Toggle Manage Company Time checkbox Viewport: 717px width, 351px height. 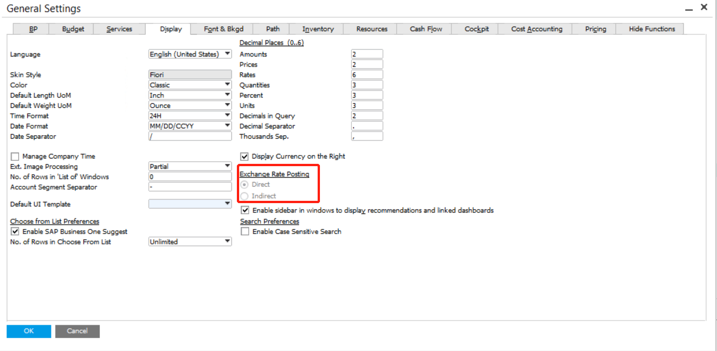point(15,157)
